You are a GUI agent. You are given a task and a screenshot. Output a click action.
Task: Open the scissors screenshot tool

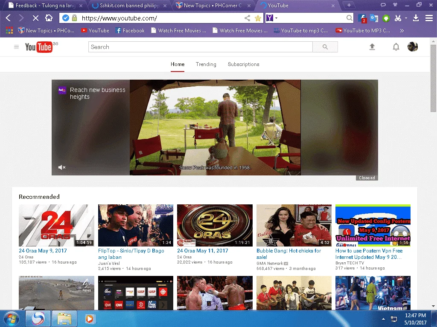(x=398, y=18)
